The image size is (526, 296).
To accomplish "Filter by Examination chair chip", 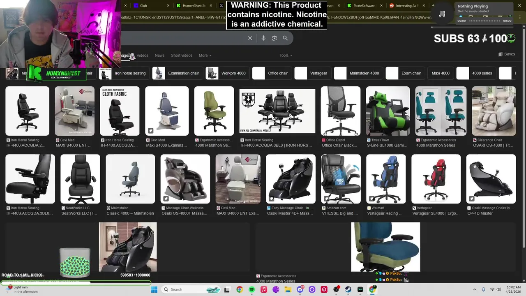I will click(x=177, y=73).
